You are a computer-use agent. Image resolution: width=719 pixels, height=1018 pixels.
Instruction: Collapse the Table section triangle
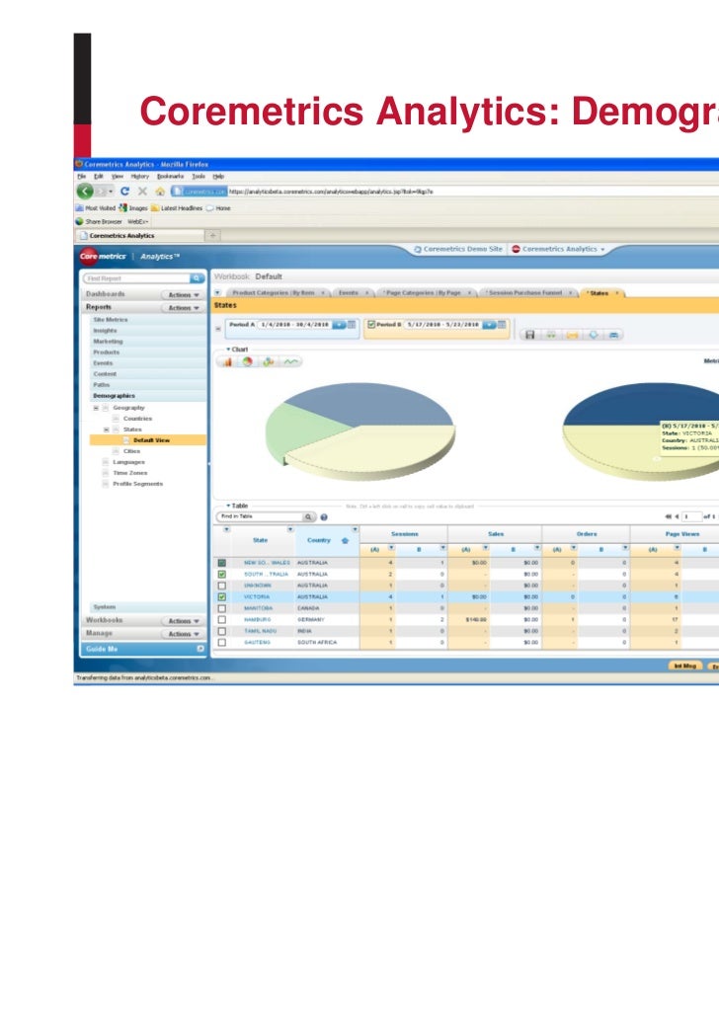click(228, 506)
